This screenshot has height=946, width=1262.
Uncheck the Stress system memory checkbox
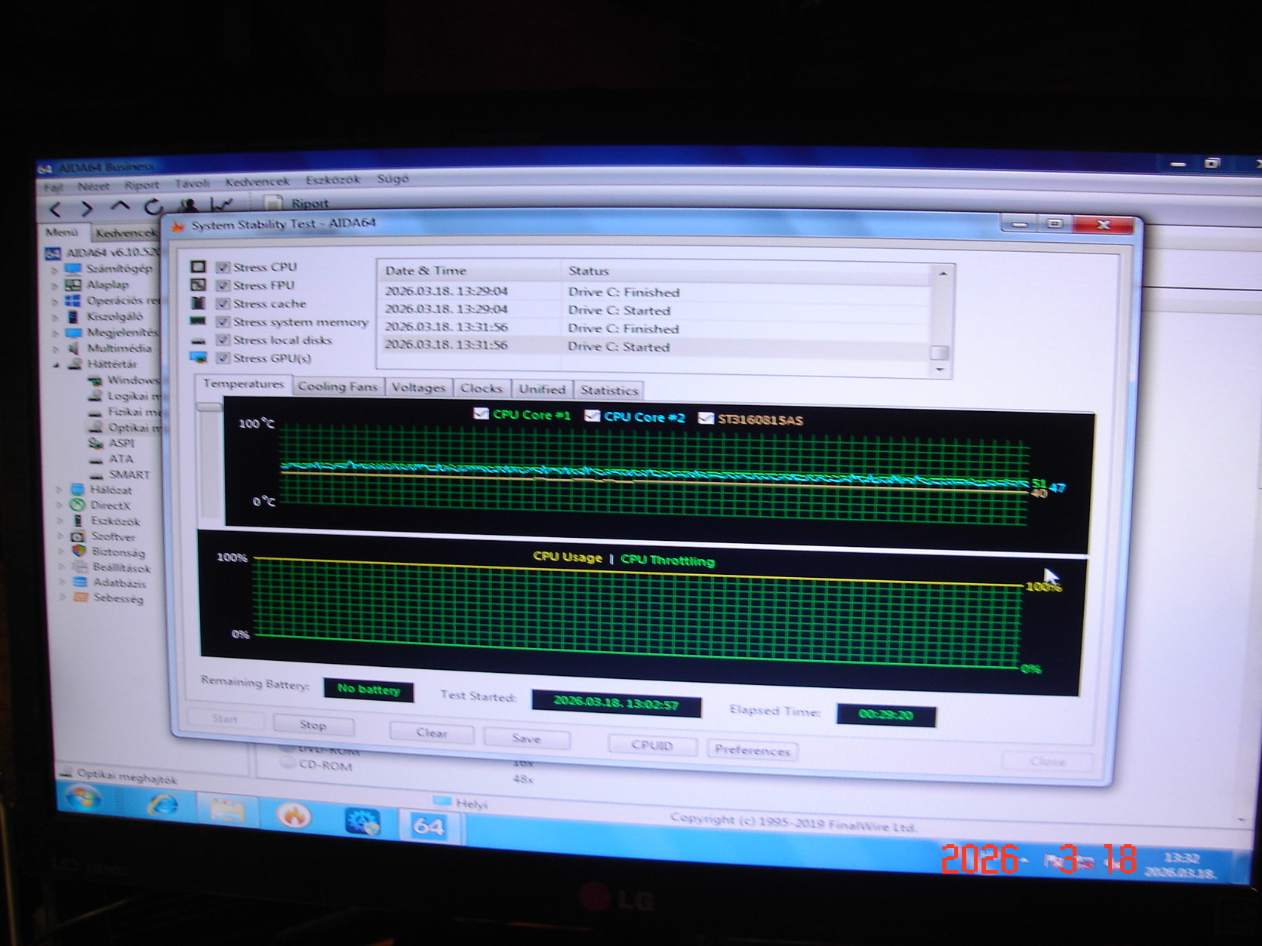point(223,322)
